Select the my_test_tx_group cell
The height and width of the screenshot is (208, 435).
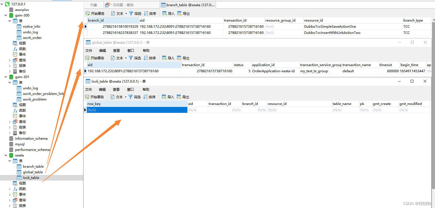[x=321, y=71]
